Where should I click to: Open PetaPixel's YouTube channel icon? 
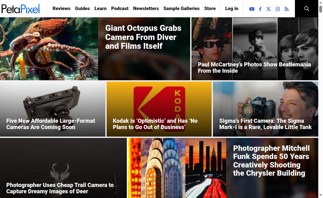point(251,9)
